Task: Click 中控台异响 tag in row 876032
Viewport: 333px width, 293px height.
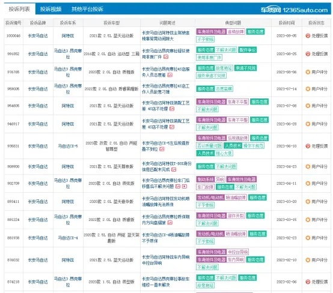Action: coord(237,252)
